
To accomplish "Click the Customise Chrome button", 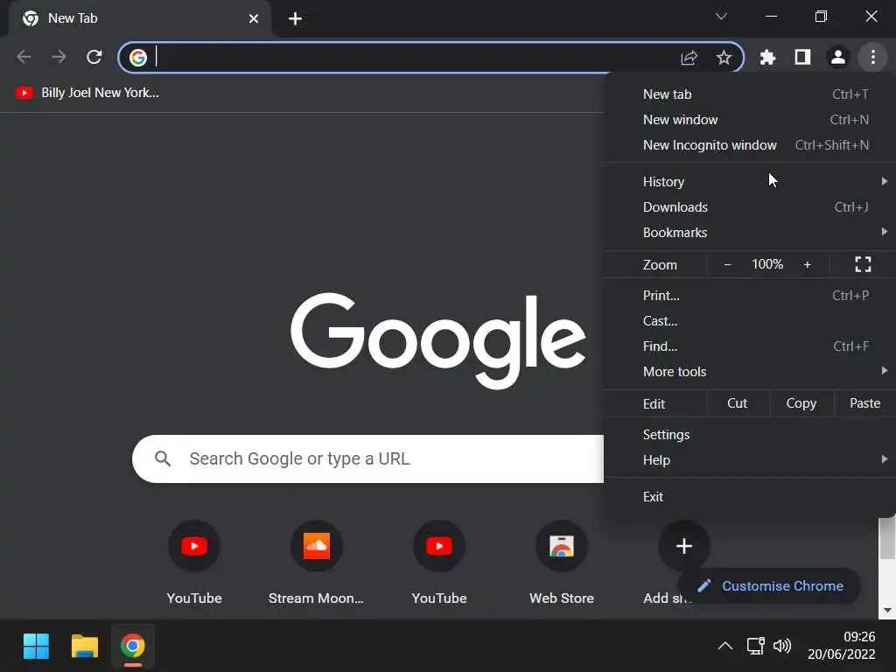I will click(770, 585).
